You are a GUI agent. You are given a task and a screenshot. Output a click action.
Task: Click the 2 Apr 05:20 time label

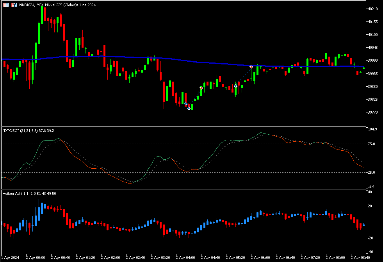(x=235, y=258)
